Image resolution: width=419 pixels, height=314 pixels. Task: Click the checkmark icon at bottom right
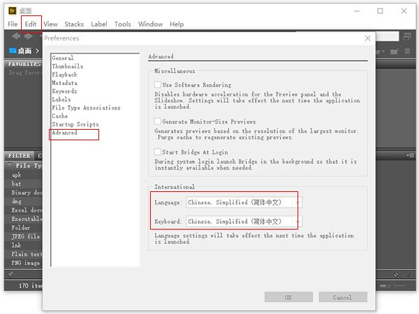[x=409, y=274]
